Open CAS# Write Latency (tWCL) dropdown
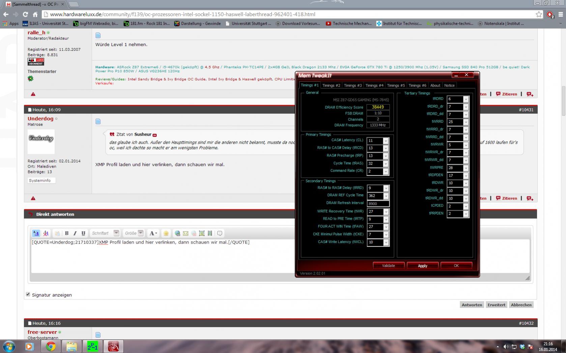Image resolution: width=566 pixels, height=353 pixels. point(386,242)
